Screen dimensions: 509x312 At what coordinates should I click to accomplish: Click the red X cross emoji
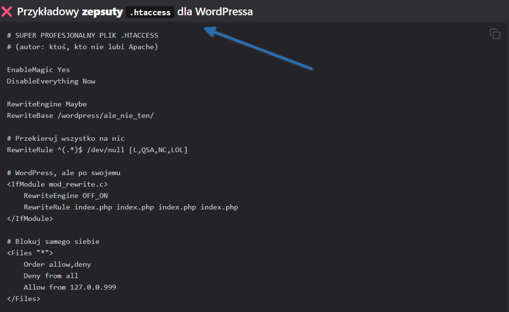[x=7, y=12]
